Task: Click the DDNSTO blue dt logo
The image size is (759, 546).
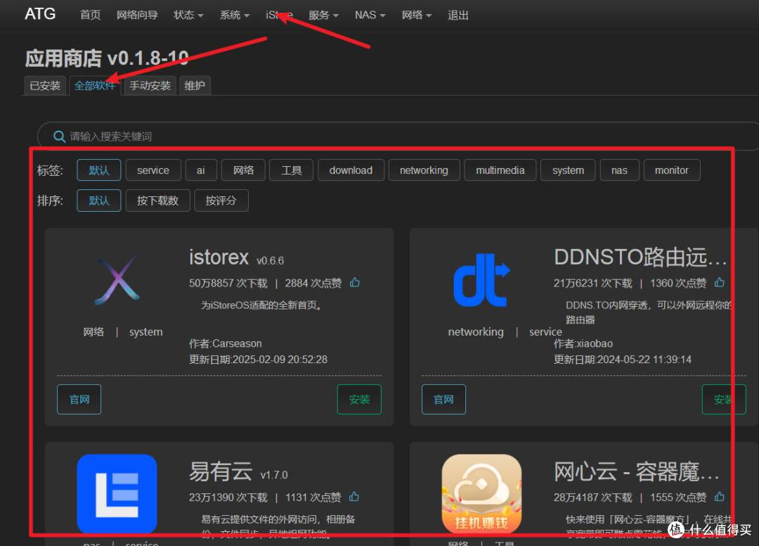Action: (x=481, y=280)
